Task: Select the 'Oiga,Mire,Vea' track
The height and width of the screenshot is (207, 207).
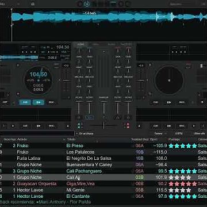Action: click(103, 183)
